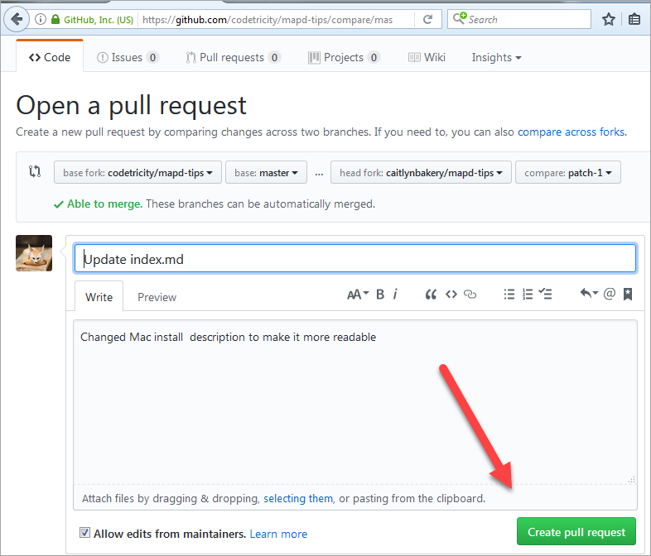
Task: Click the pull request title field
Action: point(355,258)
